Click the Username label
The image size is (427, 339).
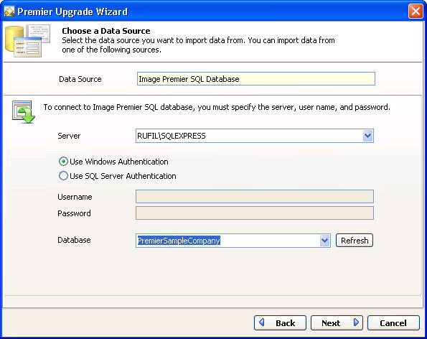click(75, 197)
